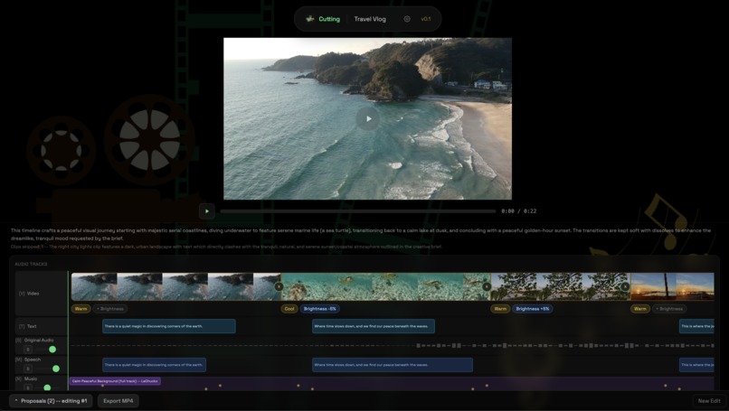Add brightness under the sunset clip

669,309
